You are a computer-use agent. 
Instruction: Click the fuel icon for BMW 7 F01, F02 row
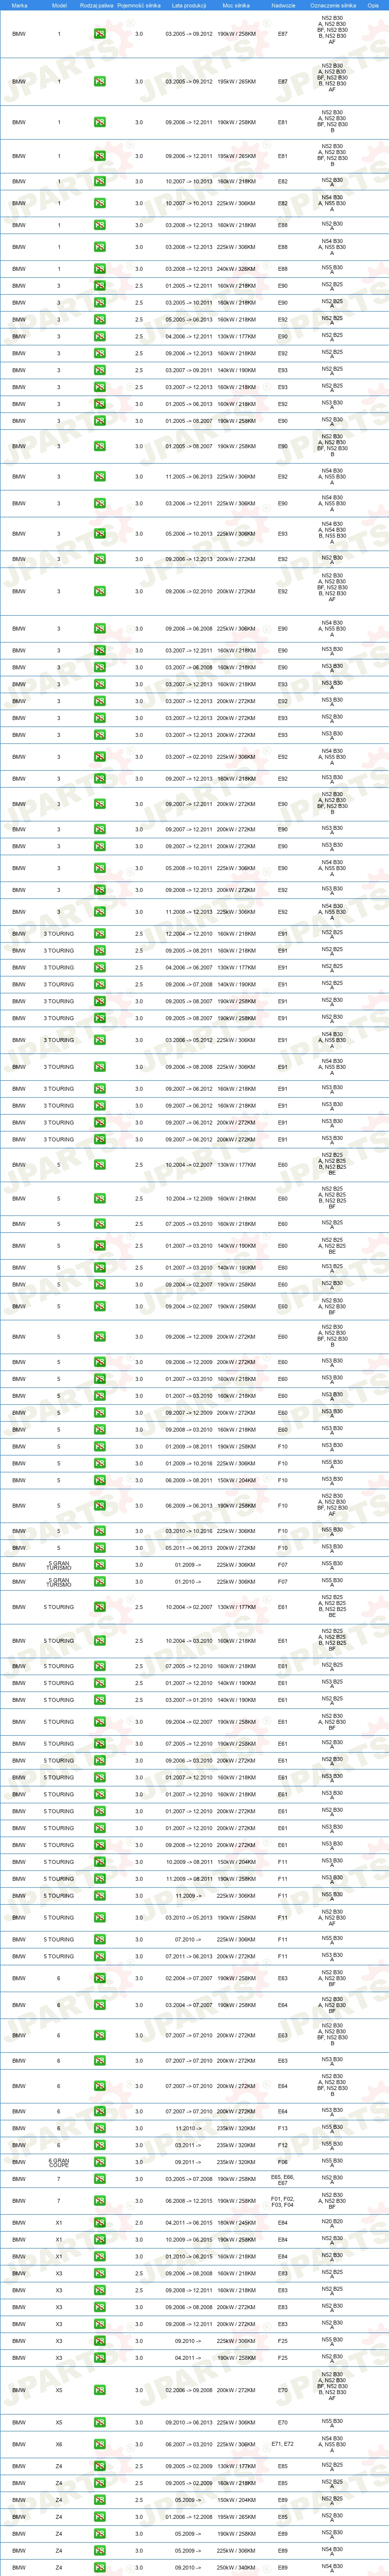pos(100,2200)
